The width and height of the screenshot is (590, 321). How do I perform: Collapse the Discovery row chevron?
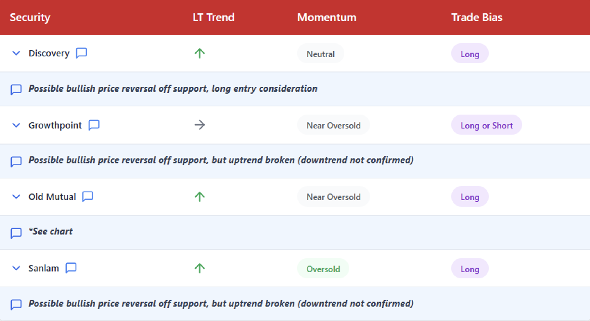tap(16, 53)
